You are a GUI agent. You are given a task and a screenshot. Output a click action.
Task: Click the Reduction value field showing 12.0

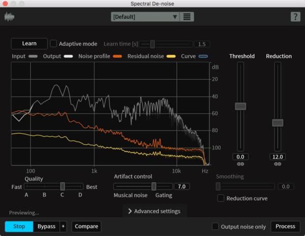(278, 157)
